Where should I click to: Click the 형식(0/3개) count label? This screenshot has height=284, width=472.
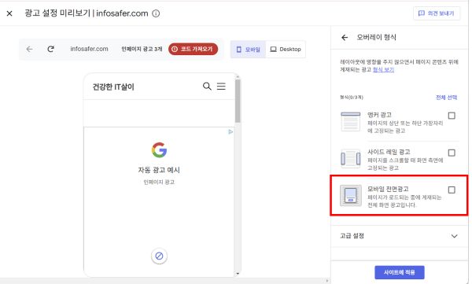click(x=352, y=98)
